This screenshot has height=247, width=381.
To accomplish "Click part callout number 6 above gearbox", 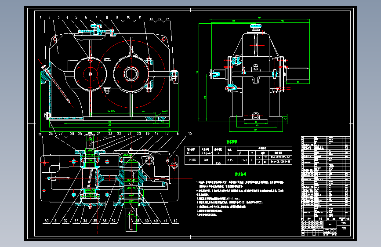I will click(86, 18).
